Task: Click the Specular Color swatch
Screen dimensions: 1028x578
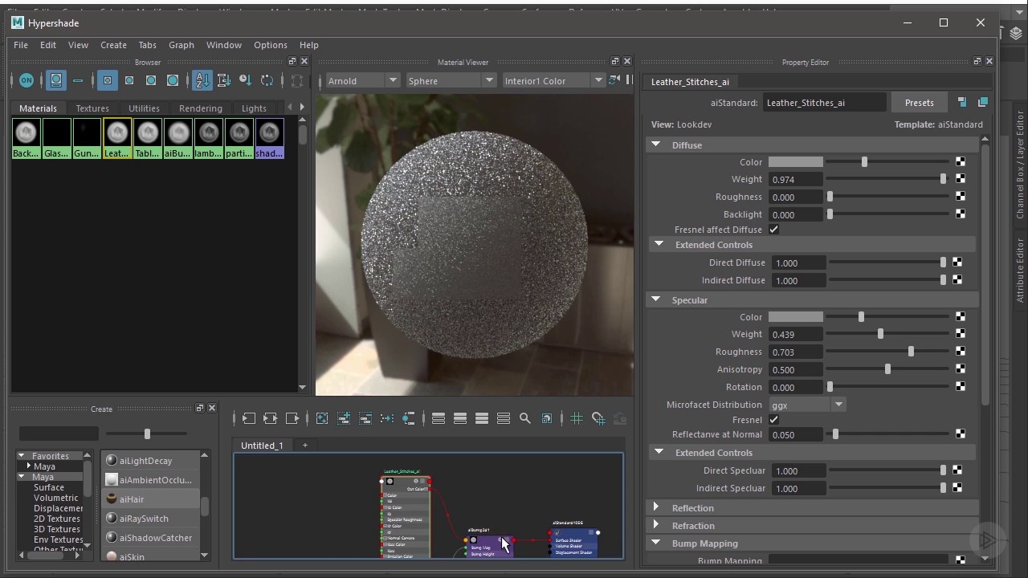Action: click(x=795, y=317)
